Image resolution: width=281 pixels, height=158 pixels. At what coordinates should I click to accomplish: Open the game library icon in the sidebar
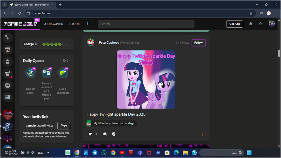(x=7, y=97)
